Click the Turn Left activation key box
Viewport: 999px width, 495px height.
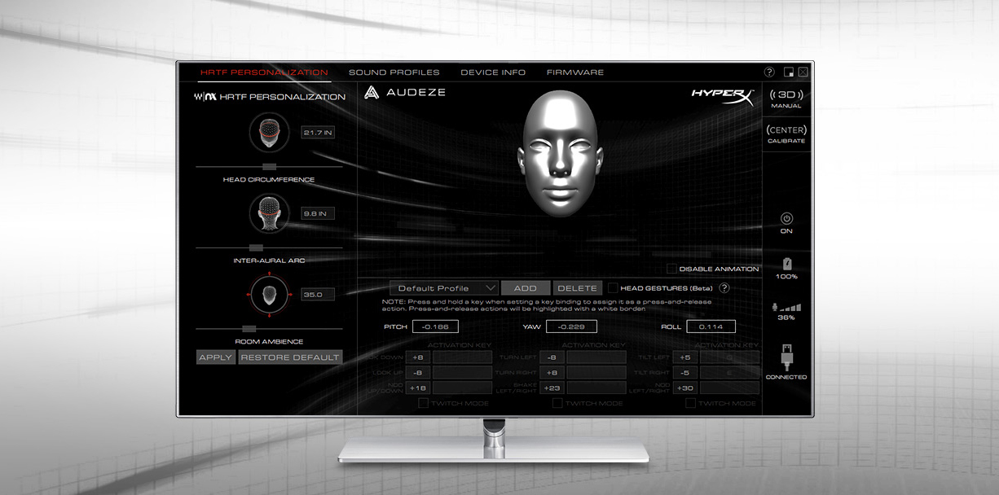pos(596,357)
